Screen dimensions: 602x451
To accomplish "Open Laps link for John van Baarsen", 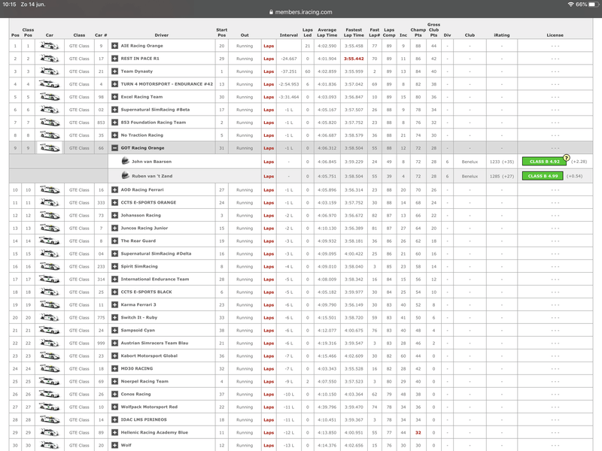I will click(269, 162).
